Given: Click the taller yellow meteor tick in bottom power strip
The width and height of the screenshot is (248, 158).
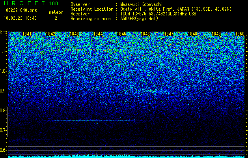Looking at the screenshot, I should point(97,156).
